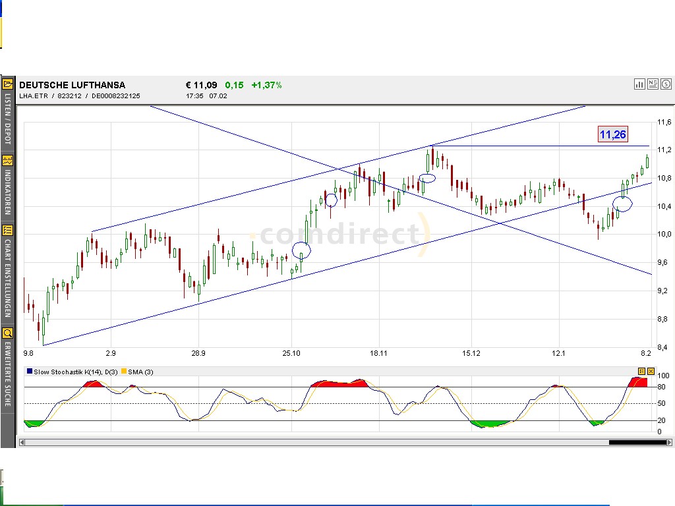This screenshot has height=506, width=675.
Task: Click the SMA (3) legend label
Action: [x=140, y=372]
